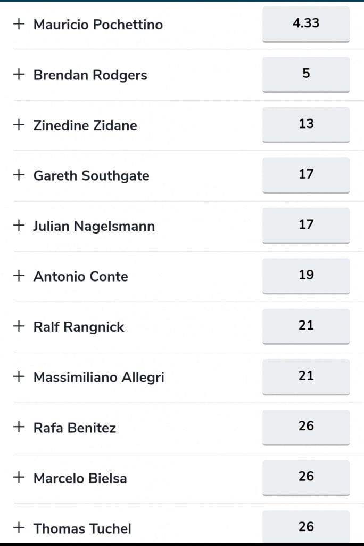
Task: Pick odds 21 for Ralf Rangnick
Action: click(x=306, y=326)
